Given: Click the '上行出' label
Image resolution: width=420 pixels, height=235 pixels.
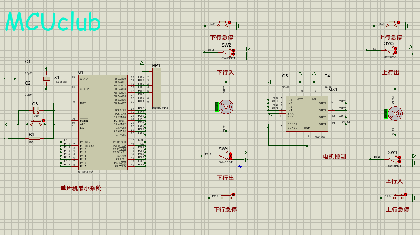Looking at the screenshot, I should click(390, 73).
